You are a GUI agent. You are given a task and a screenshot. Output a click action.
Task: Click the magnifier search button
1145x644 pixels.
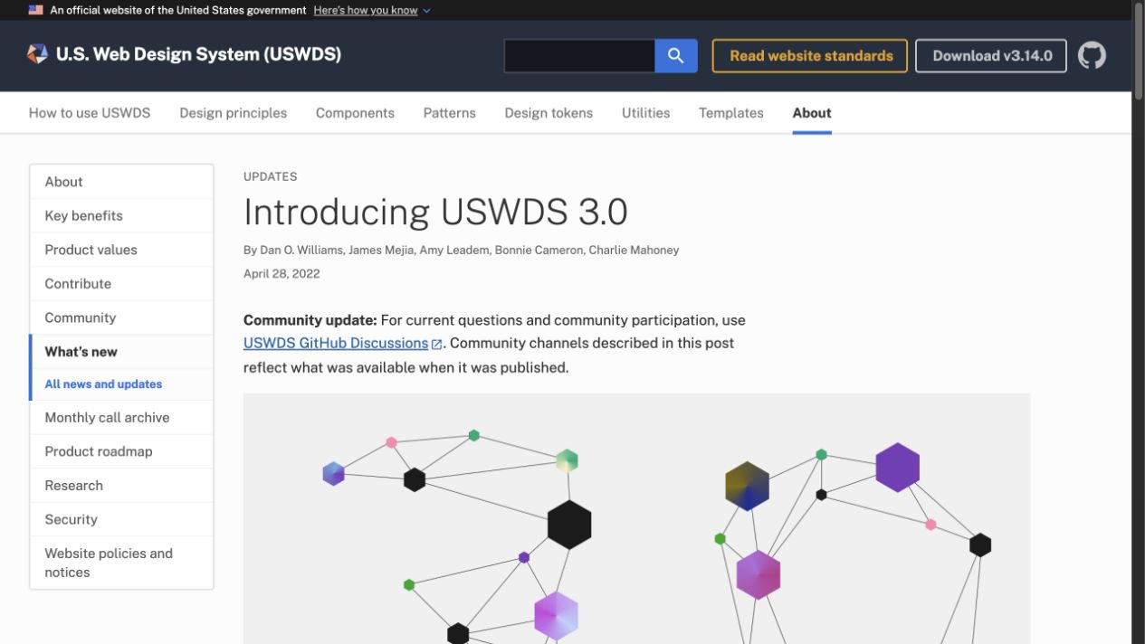click(x=676, y=55)
